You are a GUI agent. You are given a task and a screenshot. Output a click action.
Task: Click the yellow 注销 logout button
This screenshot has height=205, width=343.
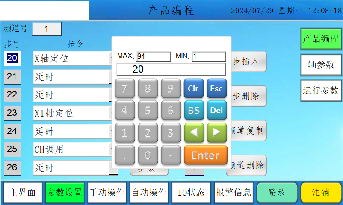(321, 192)
